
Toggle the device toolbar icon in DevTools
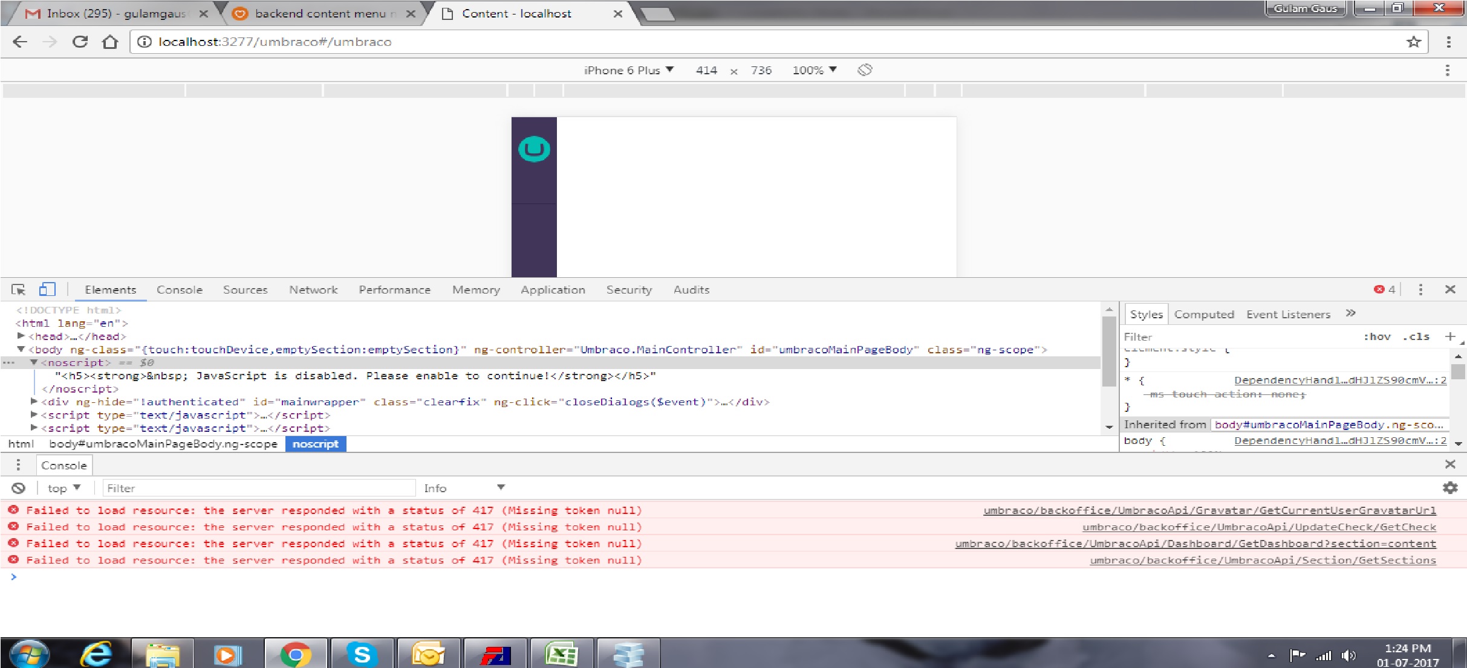coord(47,289)
